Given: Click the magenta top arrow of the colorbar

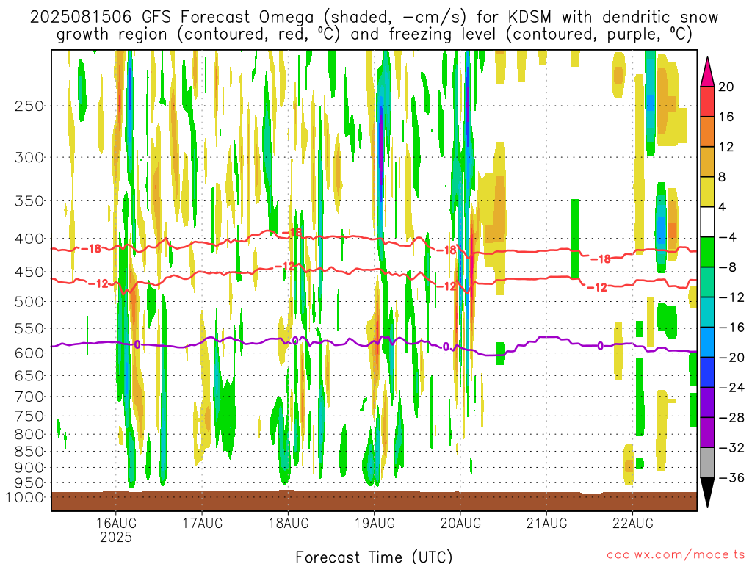Looking at the screenshot, I should pyautogui.click(x=707, y=73).
